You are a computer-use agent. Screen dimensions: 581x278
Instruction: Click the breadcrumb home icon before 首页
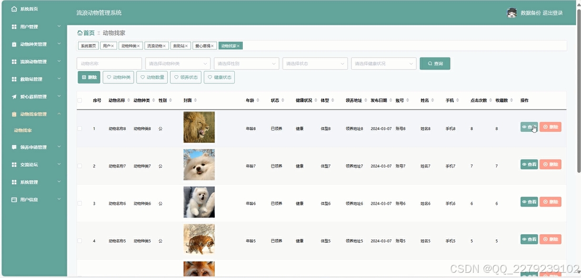(x=80, y=33)
